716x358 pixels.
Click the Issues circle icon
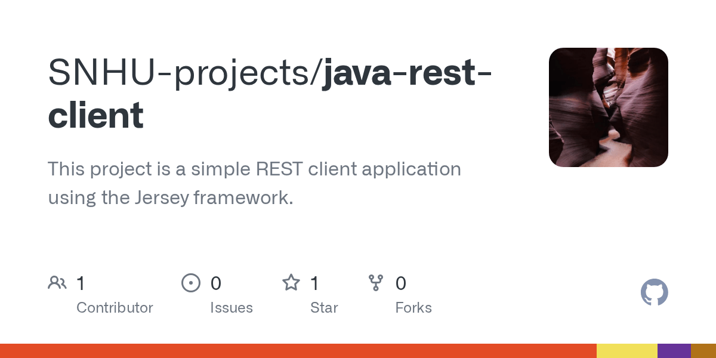(190, 283)
